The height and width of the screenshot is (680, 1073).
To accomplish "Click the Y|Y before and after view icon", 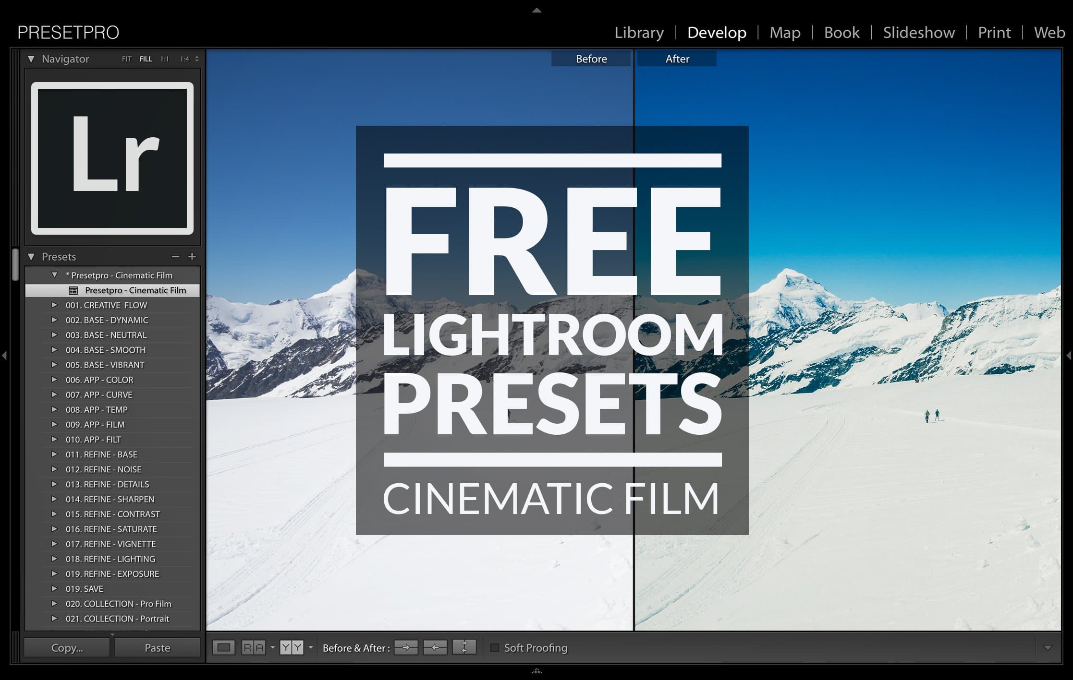I will pos(292,648).
